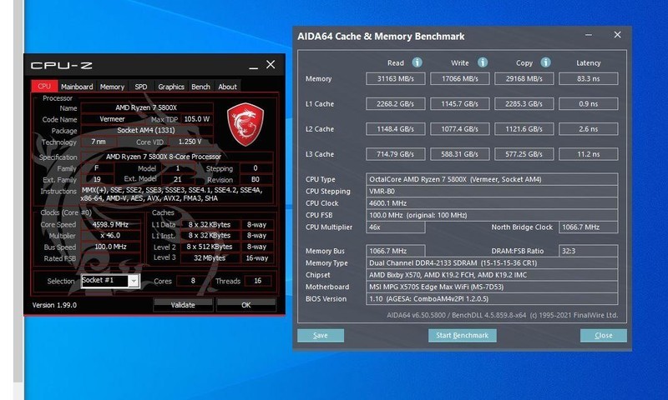Open the Socket #1 selection dropdown

tap(134, 281)
